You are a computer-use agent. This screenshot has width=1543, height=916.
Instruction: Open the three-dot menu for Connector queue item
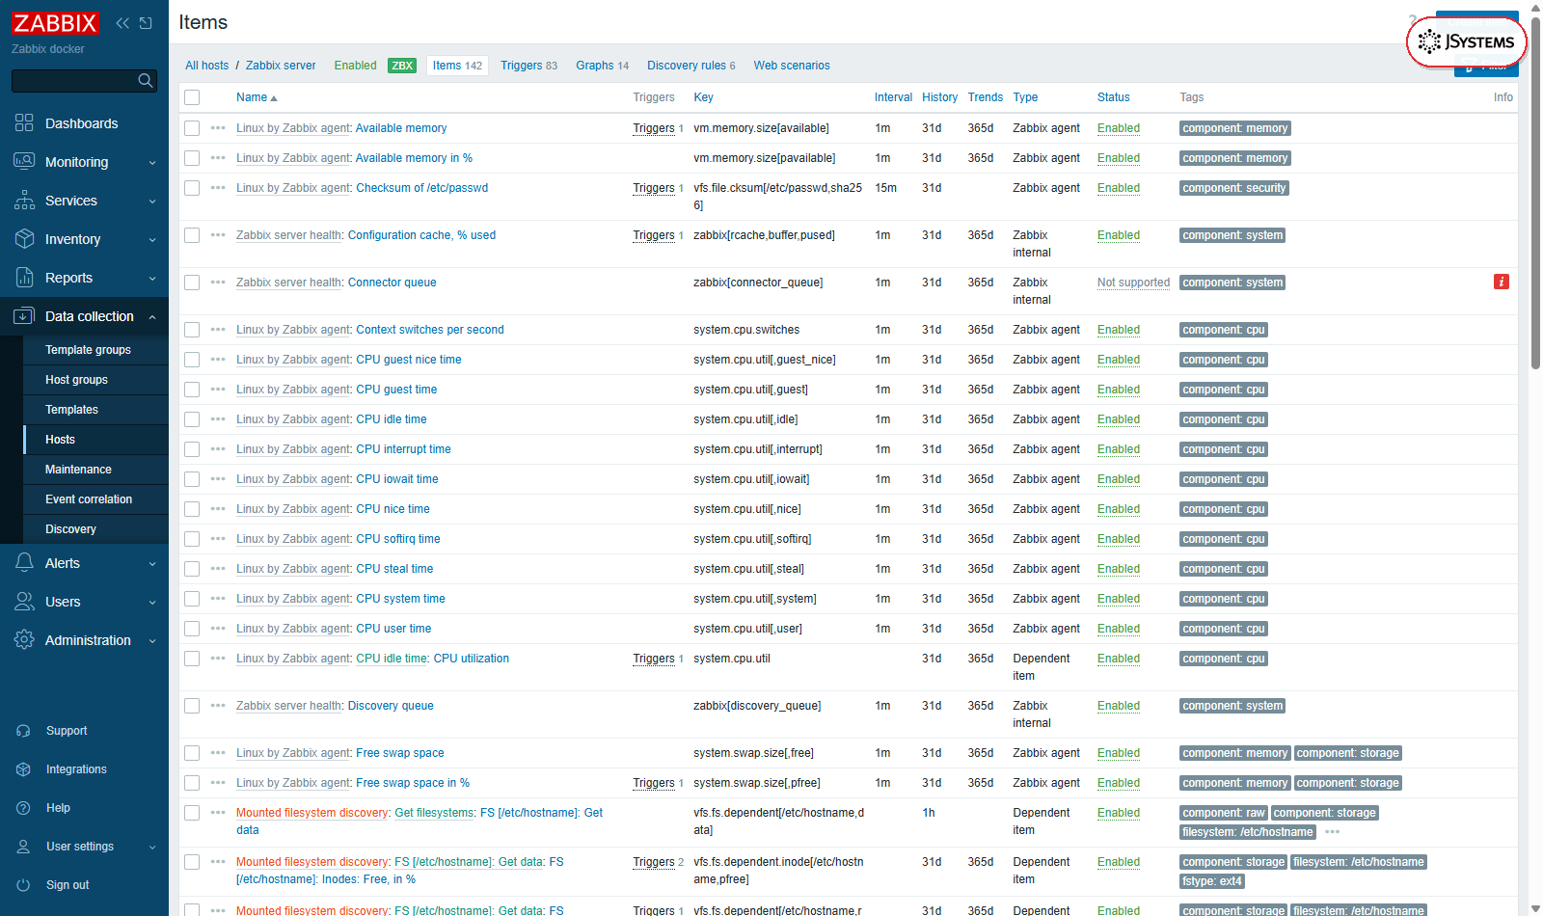[x=218, y=283]
